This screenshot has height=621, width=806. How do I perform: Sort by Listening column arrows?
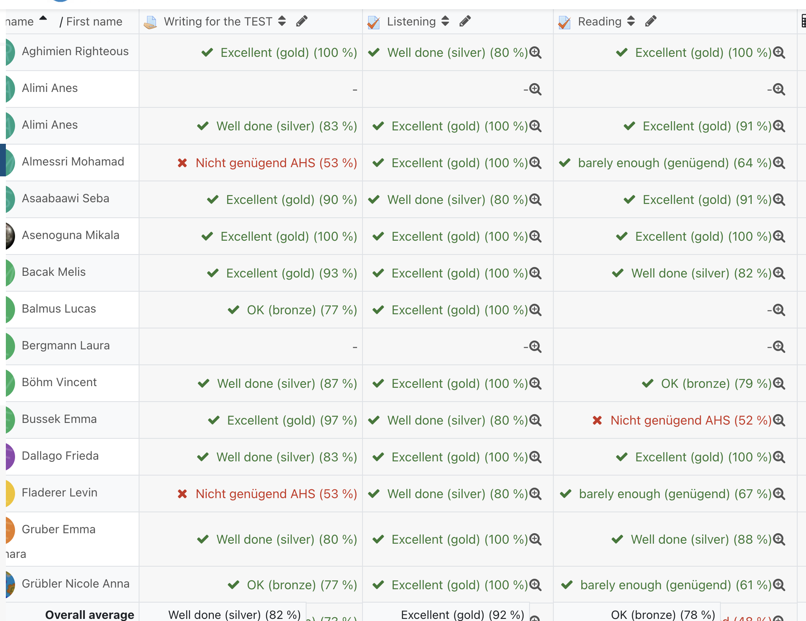(445, 21)
